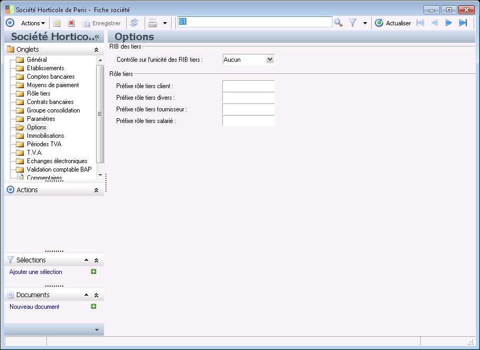Click Préfixe rôle tiers fournisseur field
480x350 pixels.
pos(249,109)
